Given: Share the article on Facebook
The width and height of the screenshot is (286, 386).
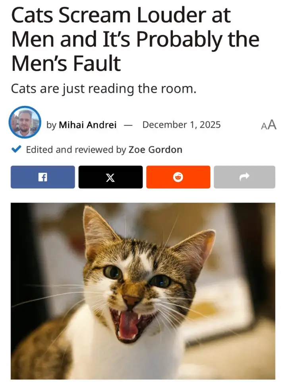Looking at the screenshot, I should (x=43, y=177).
